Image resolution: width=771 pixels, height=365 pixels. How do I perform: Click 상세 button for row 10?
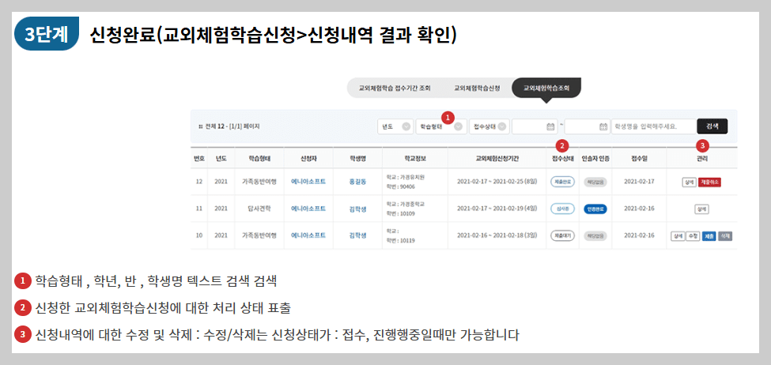click(x=678, y=235)
